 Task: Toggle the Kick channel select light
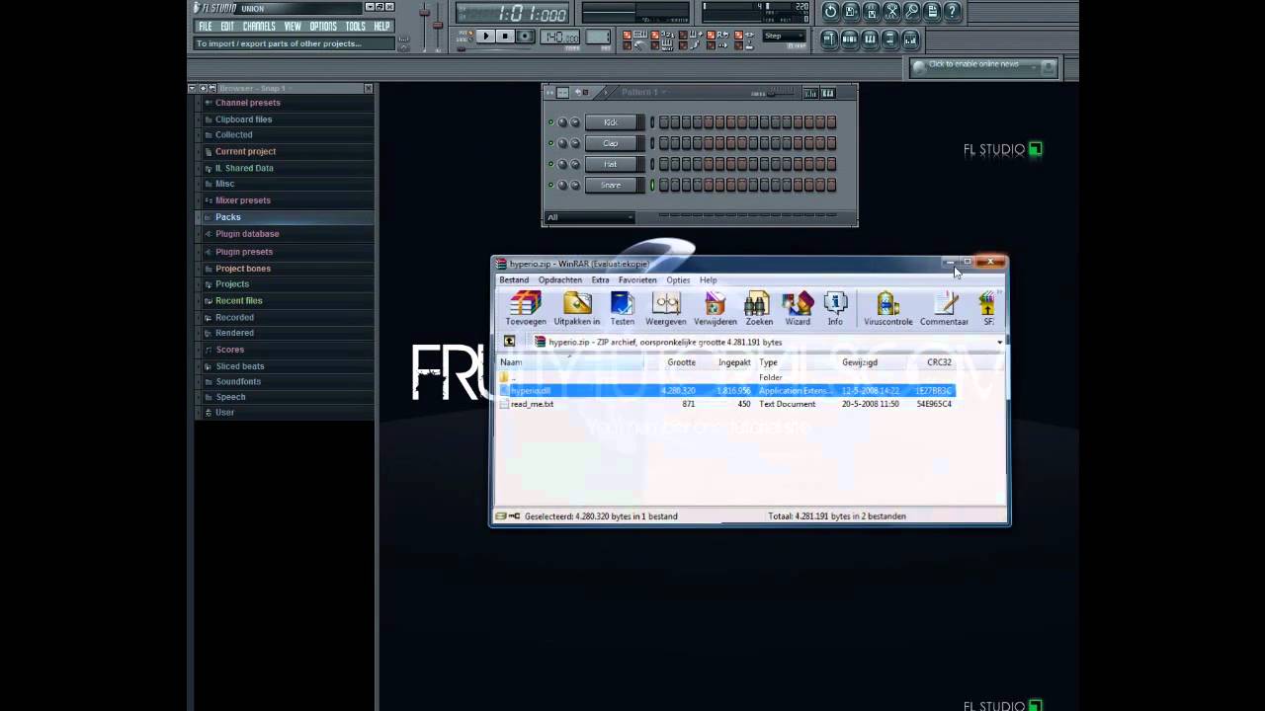pos(652,122)
